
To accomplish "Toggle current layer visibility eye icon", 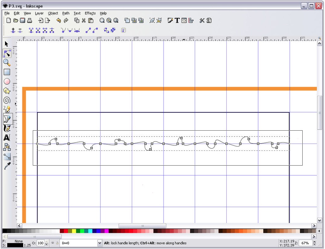I will coord(53,243).
